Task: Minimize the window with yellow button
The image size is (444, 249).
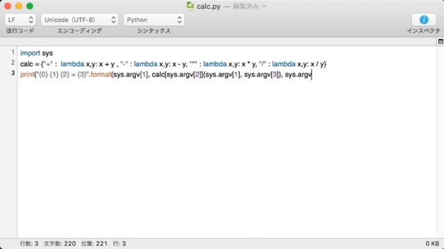Action: [19, 6]
